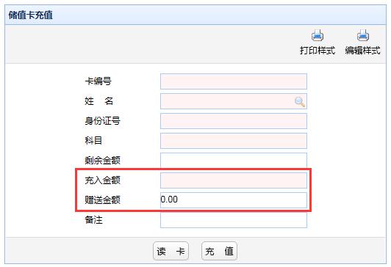This screenshot has height=267, width=391.
Task: Click the 充入金额 label text
Action: pyautogui.click(x=102, y=180)
